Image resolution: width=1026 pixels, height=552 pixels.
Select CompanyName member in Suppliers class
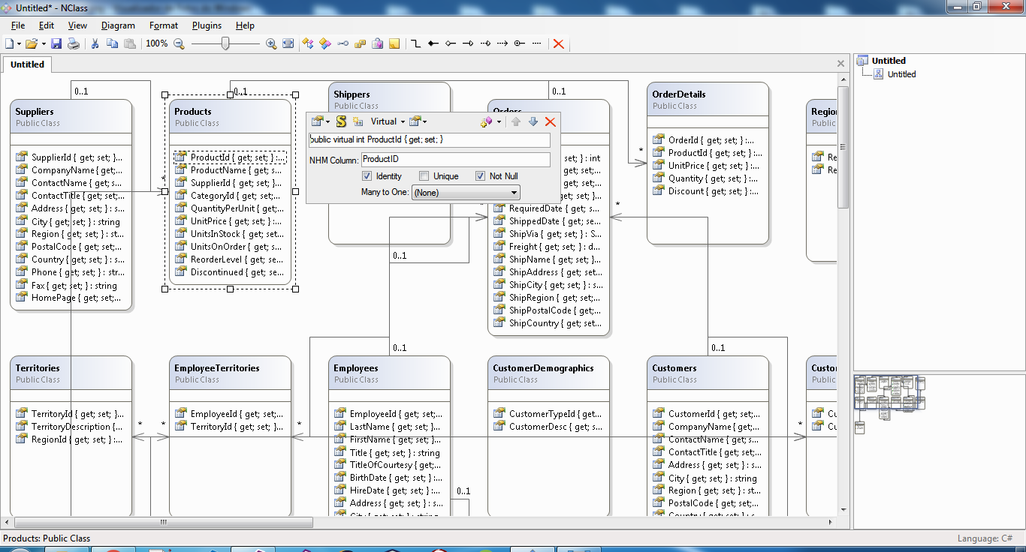69,170
